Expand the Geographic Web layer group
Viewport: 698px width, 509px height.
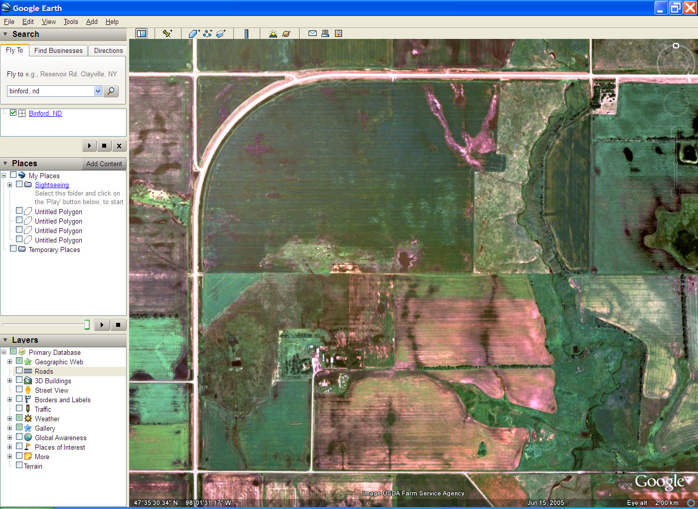coord(9,362)
